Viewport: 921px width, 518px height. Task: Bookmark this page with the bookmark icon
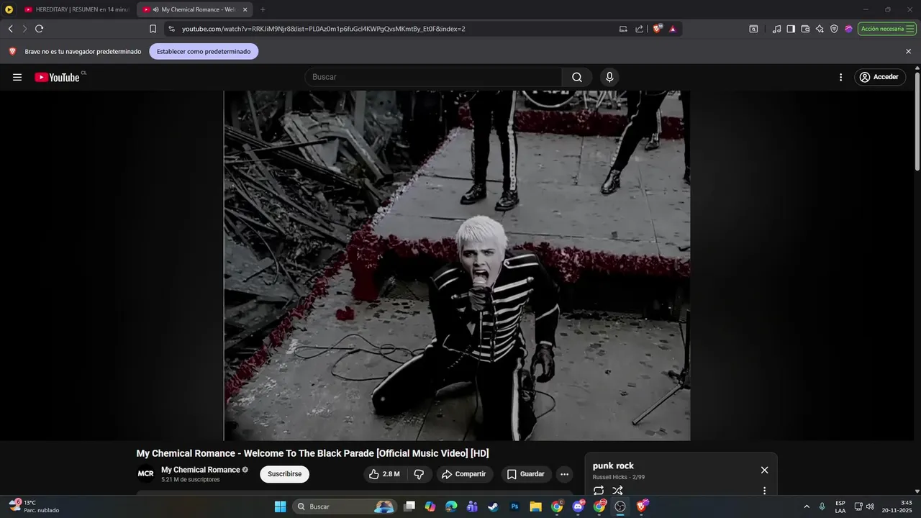click(153, 29)
